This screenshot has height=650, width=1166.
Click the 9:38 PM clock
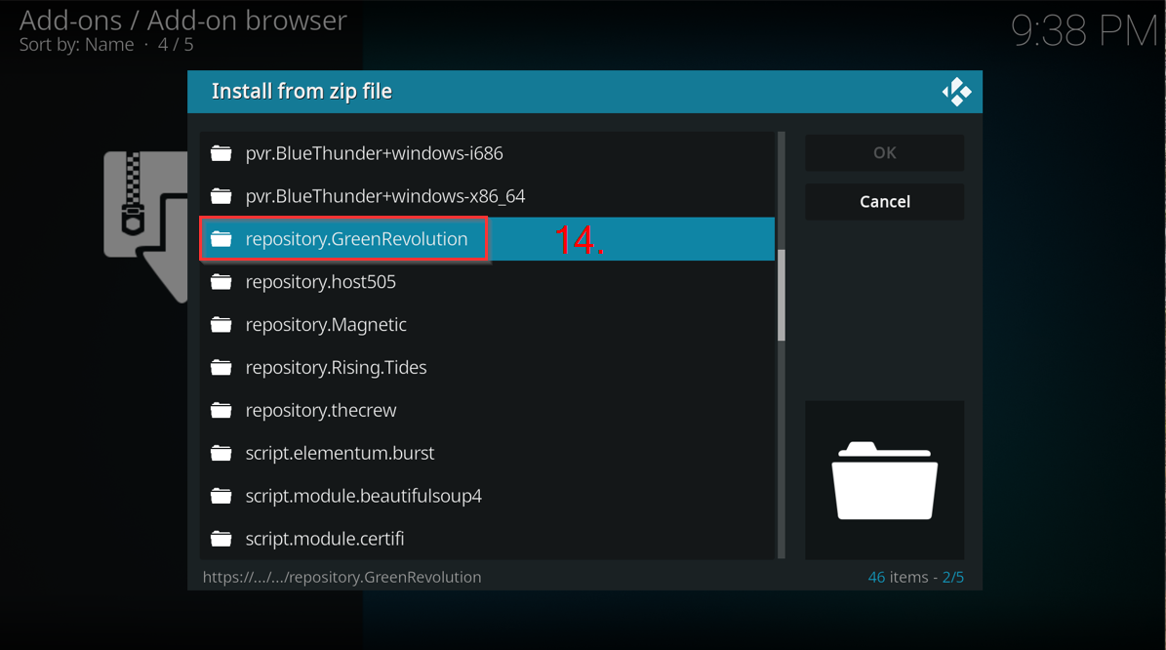click(x=1084, y=31)
